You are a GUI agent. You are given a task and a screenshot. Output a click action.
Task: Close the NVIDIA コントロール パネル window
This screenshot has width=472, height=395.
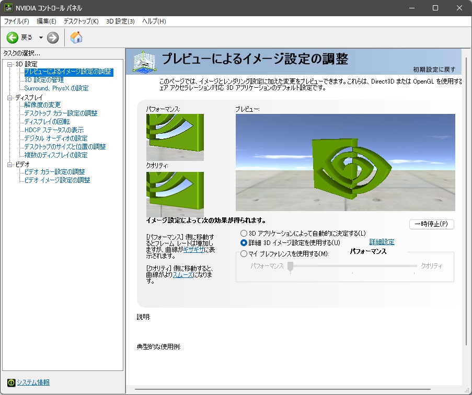459,8
